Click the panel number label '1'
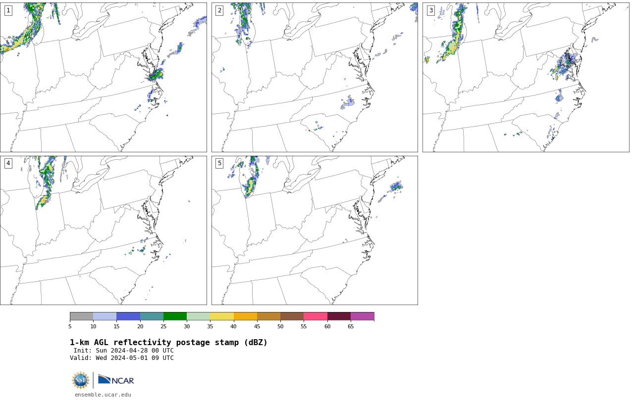 8,10
